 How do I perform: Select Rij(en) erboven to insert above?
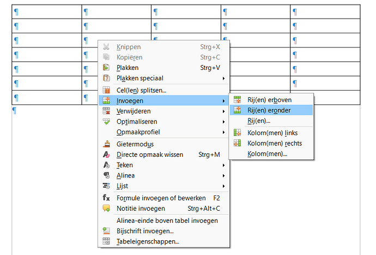(x=271, y=100)
